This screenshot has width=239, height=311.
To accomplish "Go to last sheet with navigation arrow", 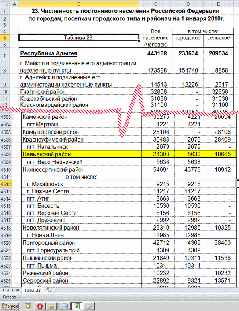I will point(18,290).
